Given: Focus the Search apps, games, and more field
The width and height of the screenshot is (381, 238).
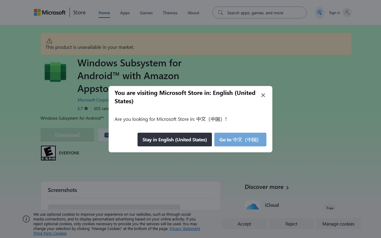Looking at the screenshot, I should pos(260,12).
